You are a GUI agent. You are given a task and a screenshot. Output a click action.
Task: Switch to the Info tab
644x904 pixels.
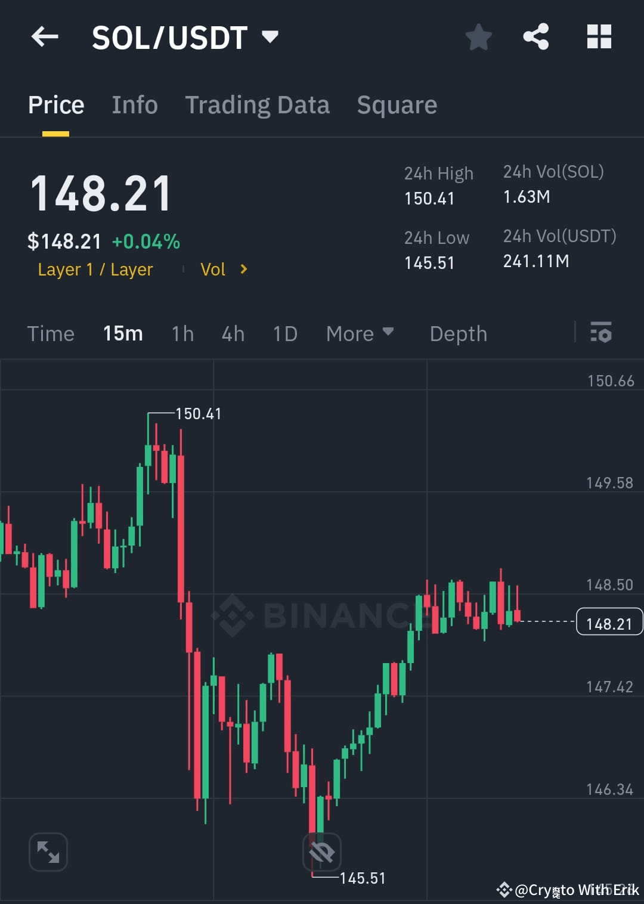tap(135, 104)
